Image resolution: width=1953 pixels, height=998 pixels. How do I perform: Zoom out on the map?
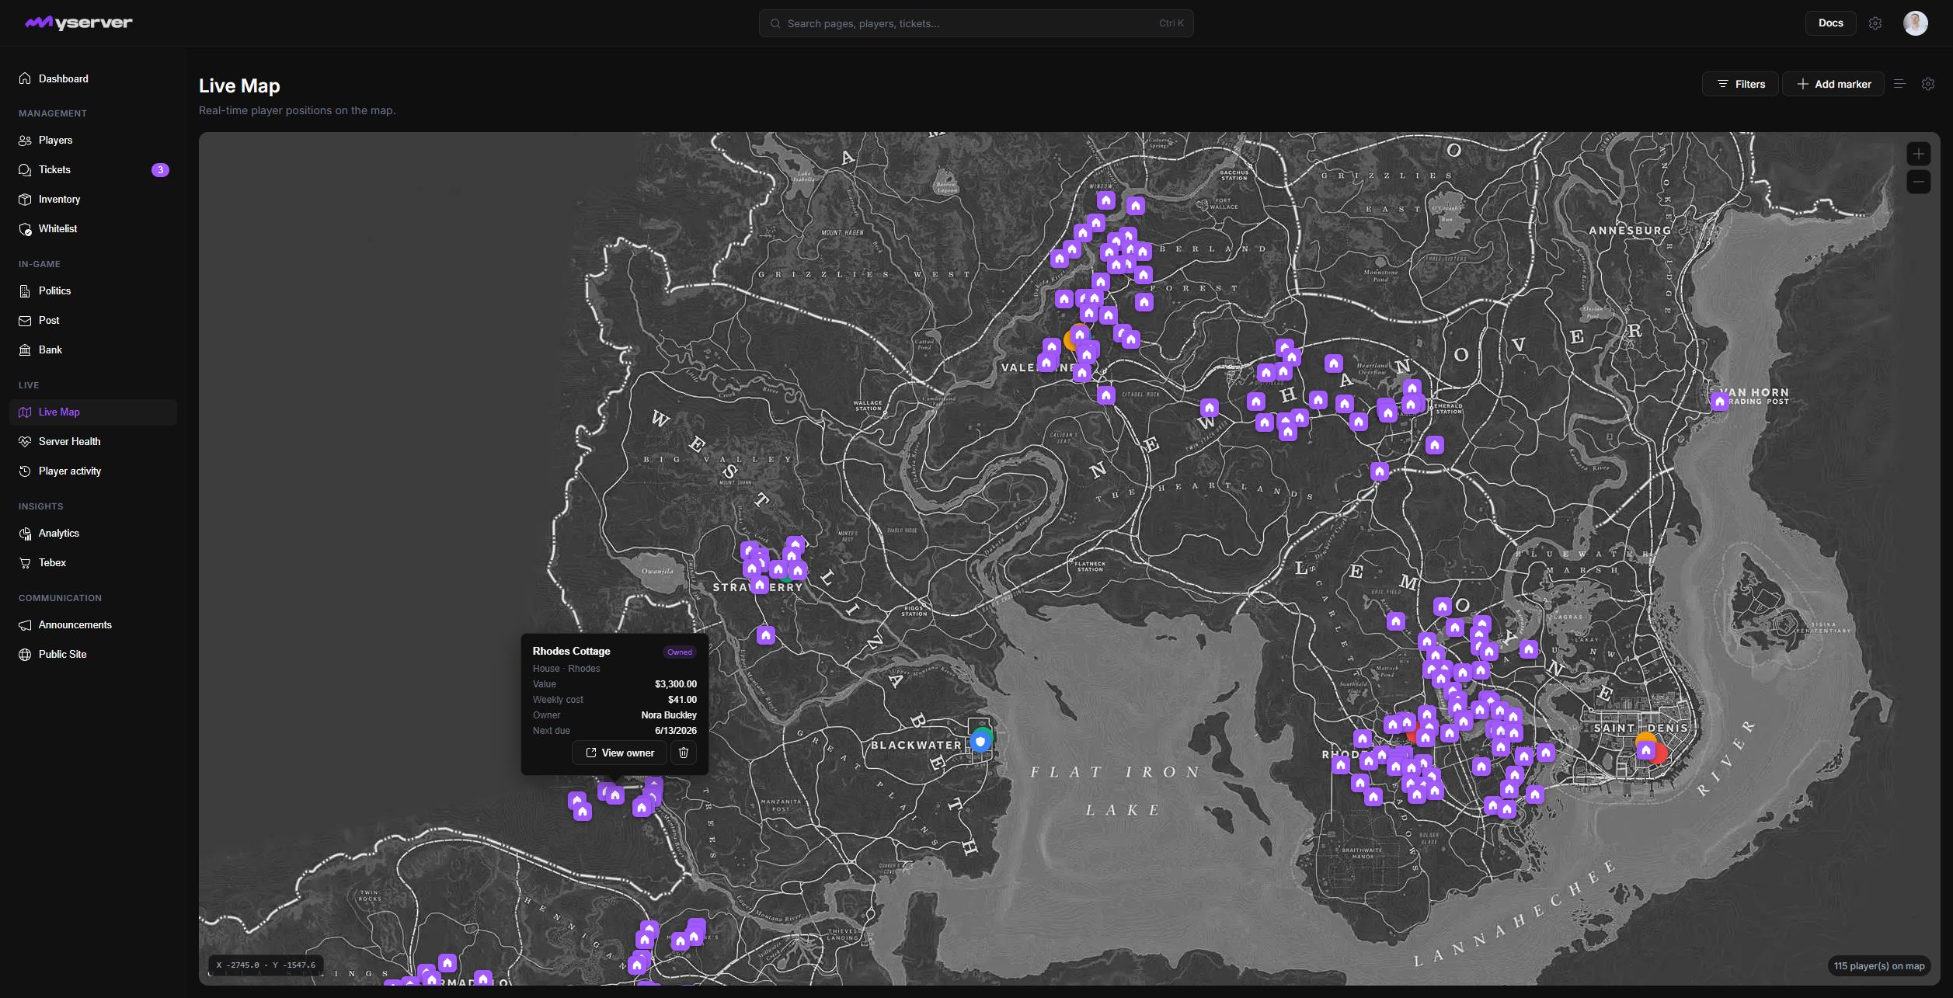(1918, 182)
